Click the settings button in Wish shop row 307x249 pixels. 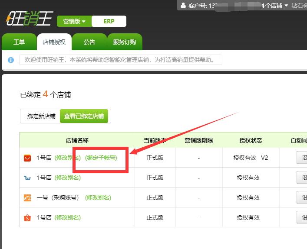(x=302, y=177)
